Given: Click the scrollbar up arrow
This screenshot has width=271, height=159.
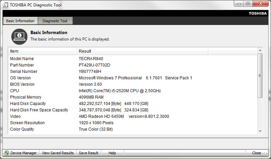Looking at the screenshot, I should [x=260, y=50].
